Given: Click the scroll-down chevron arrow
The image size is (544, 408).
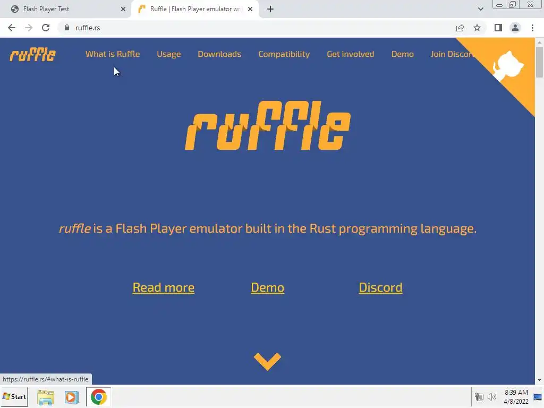Looking at the screenshot, I should [268, 361].
